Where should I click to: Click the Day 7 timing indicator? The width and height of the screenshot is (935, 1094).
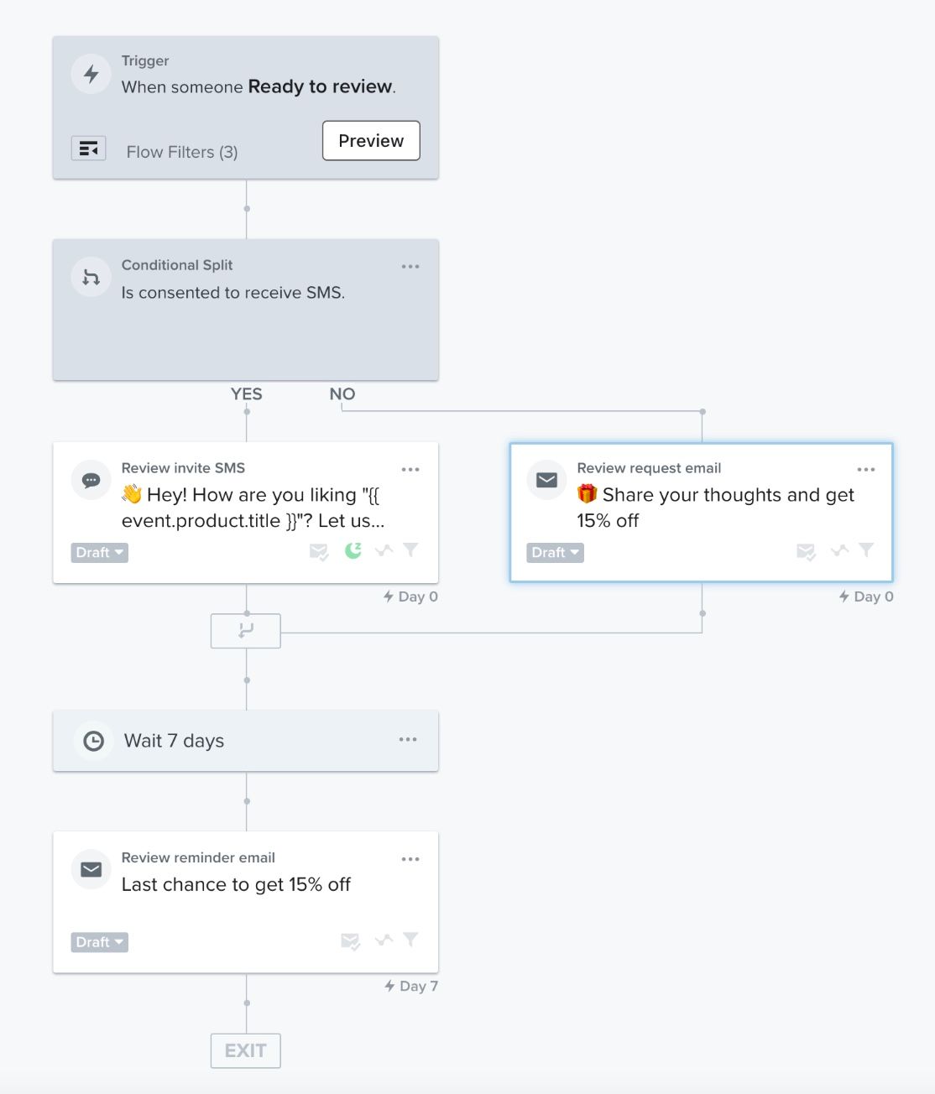pyautogui.click(x=410, y=986)
